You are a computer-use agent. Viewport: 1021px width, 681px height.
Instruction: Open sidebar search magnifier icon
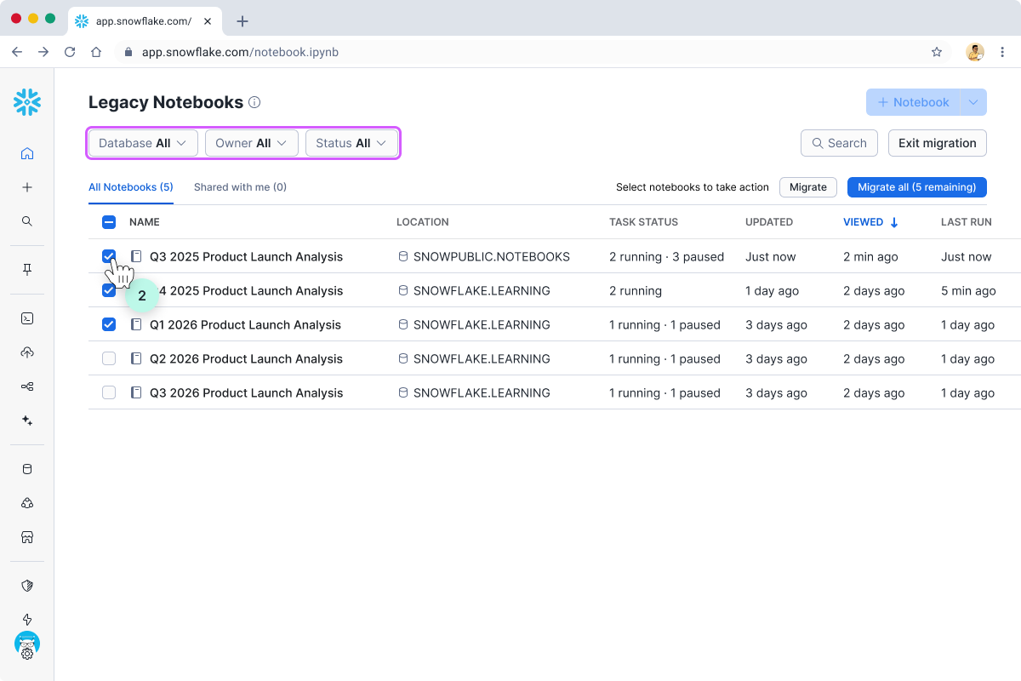[x=27, y=221]
